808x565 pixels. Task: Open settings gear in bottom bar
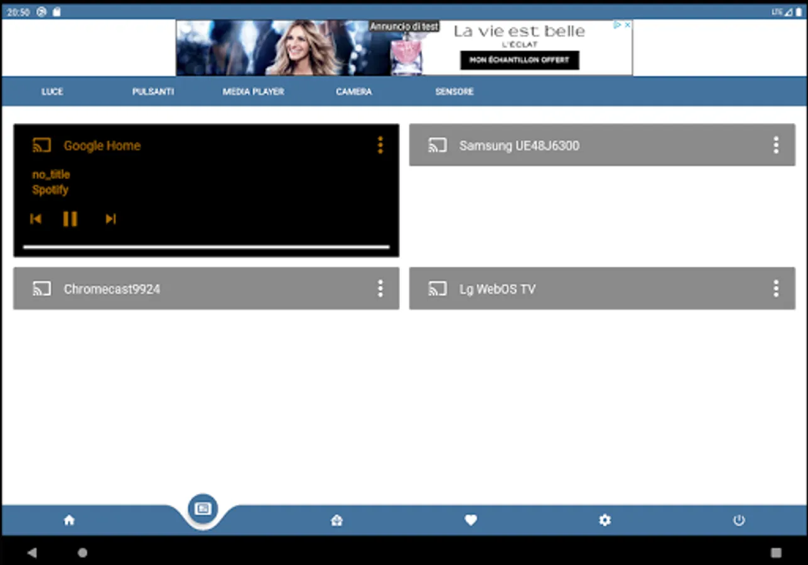pyautogui.click(x=605, y=520)
